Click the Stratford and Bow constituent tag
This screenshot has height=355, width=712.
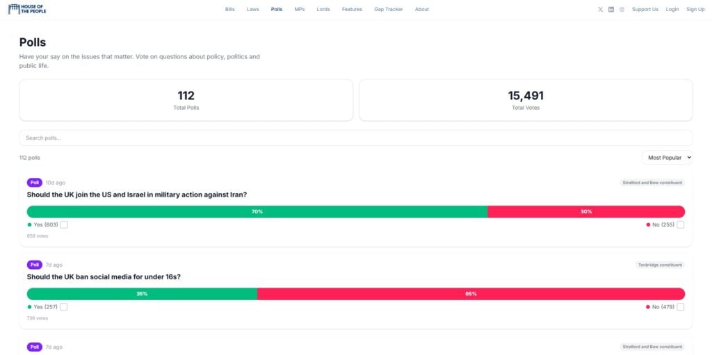click(652, 183)
